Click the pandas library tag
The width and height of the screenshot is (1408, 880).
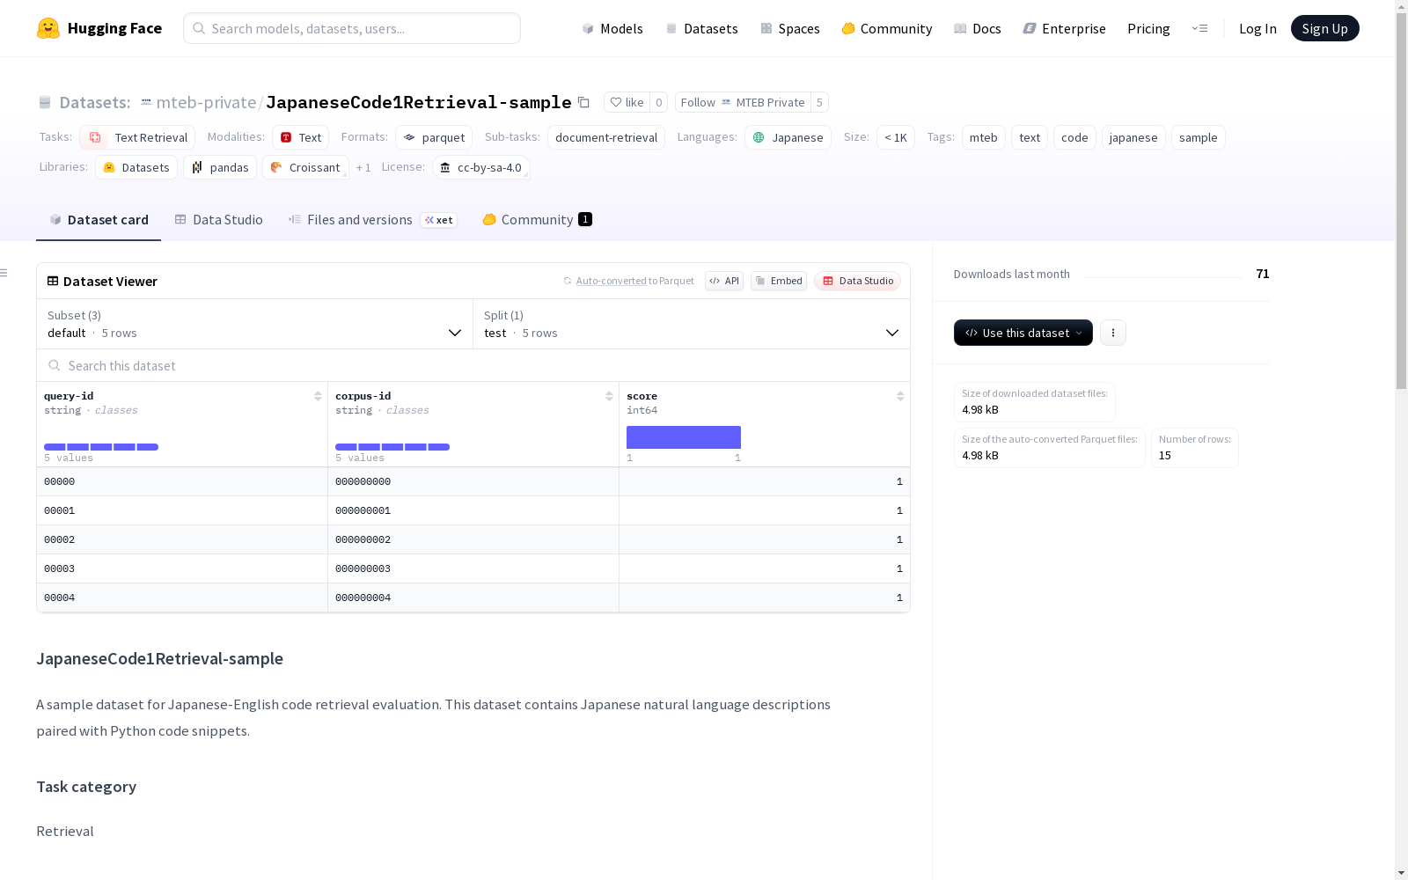pyautogui.click(x=220, y=167)
